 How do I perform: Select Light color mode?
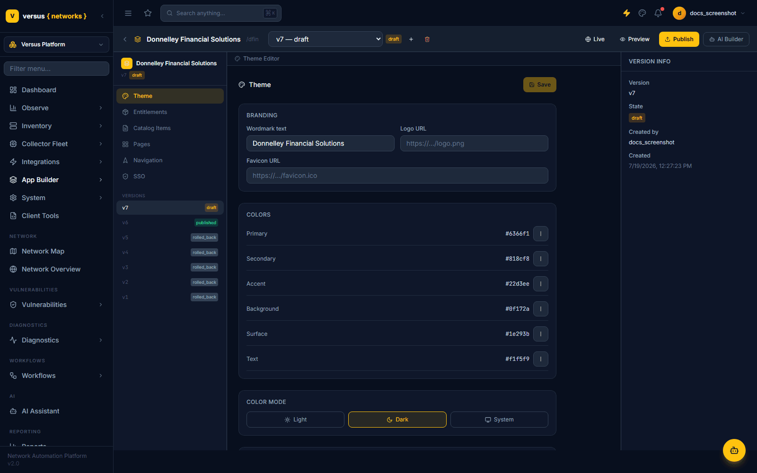tap(295, 420)
